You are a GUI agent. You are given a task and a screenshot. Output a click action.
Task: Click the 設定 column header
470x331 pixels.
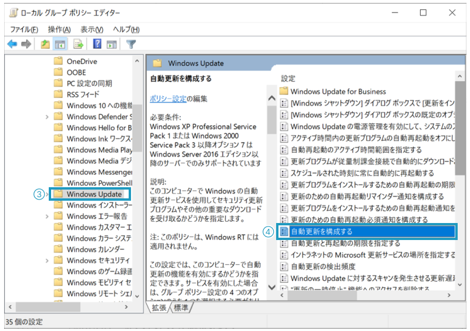[288, 79]
